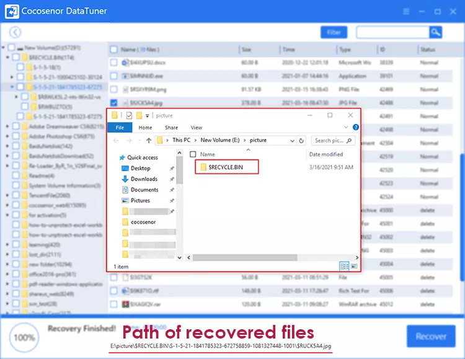465x359 pixels.
Task: Open Customize Quick Access Toolbar dropdown
Action: pyautogui.click(x=147, y=116)
